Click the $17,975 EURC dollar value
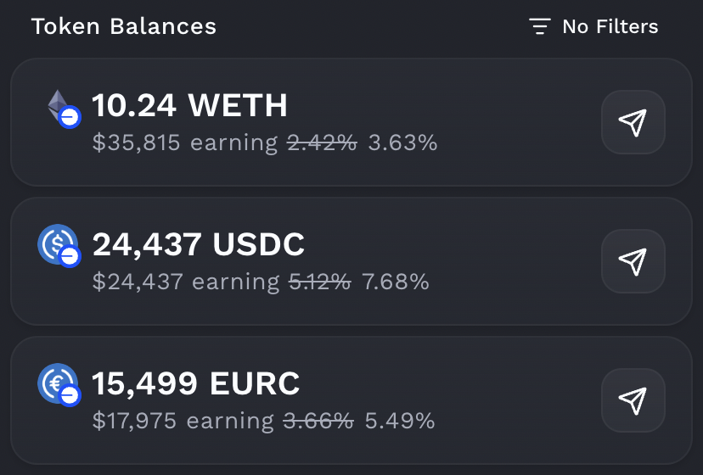 click(x=136, y=421)
